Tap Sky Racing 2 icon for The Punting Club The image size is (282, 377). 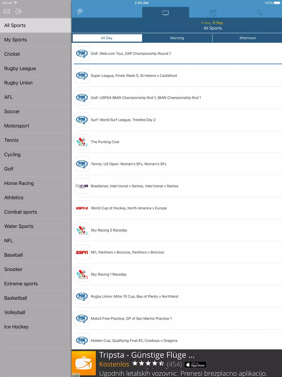[82, 142]
